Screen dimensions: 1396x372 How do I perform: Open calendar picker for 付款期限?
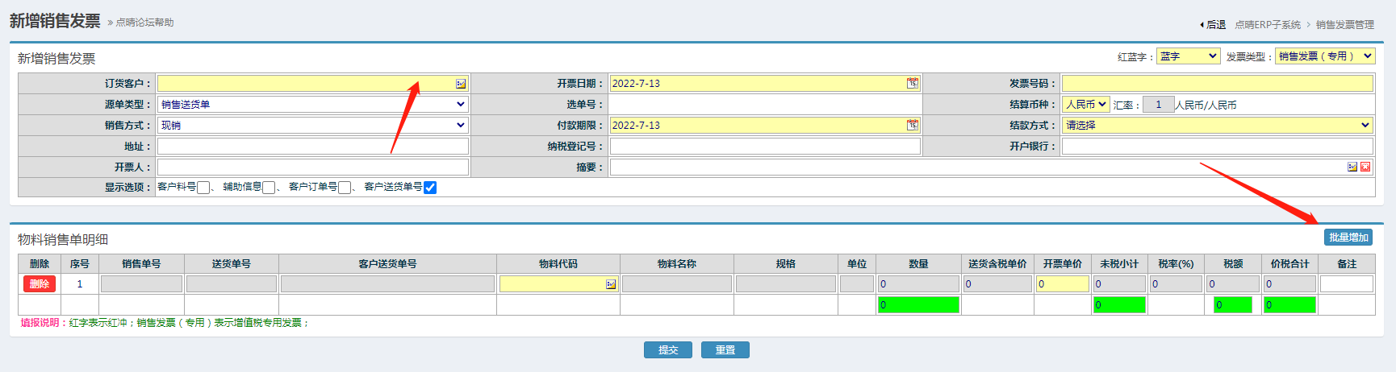click(x=912, y=126)
